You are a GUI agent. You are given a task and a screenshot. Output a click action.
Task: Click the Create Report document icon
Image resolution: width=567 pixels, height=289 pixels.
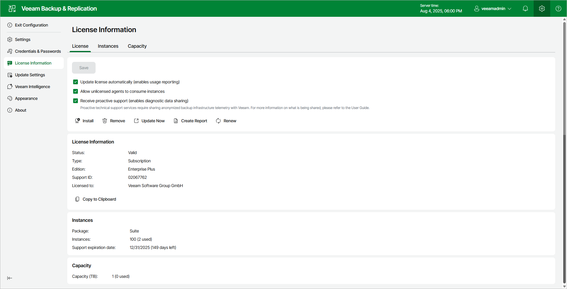[176, 121]
